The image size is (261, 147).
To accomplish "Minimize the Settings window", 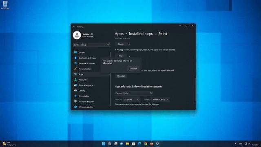I will click(x=180, y=26).
